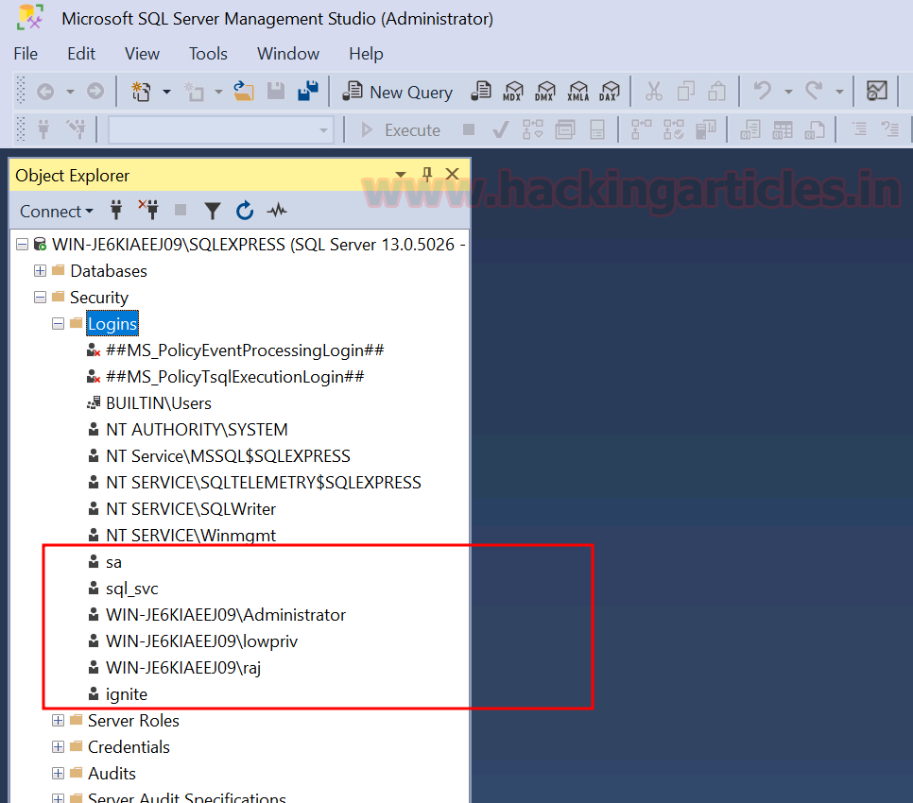
Task: Click the Undo icon
Action: (762, 92)
